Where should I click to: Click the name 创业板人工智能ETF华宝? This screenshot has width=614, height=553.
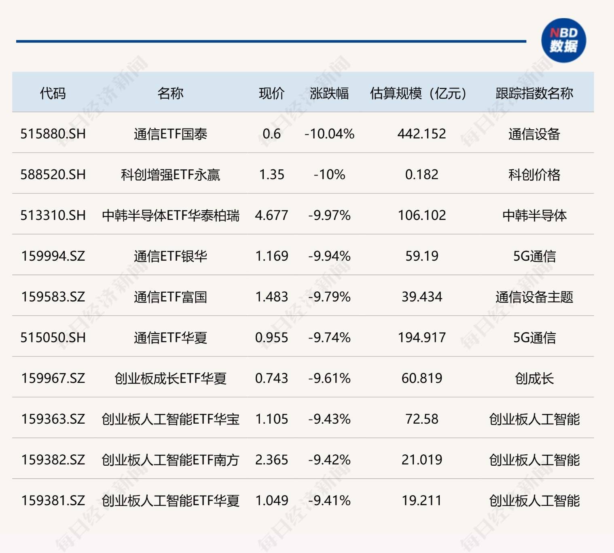(170, 419)
